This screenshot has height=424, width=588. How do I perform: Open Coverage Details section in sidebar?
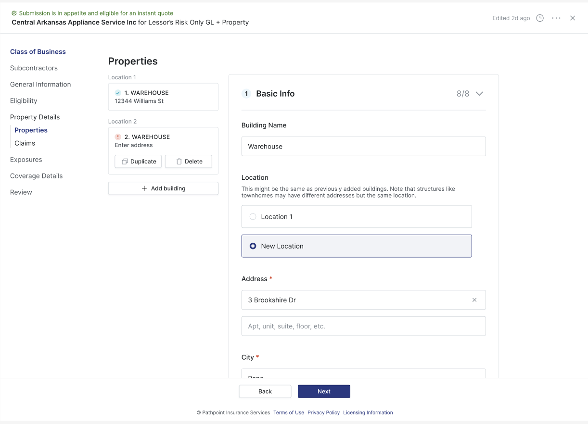pos(37,176)
